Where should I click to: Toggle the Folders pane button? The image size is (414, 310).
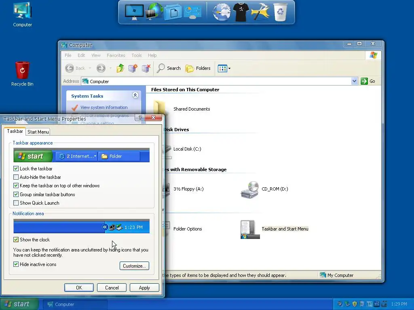(x=198, y=68)
